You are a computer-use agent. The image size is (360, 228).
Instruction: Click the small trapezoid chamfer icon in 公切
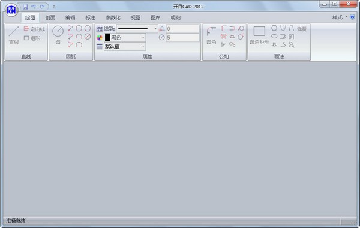click(x=232, y=37)
